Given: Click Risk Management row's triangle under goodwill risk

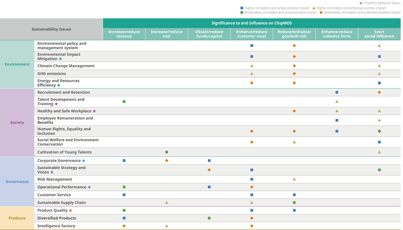Looking at the screenshot, I should tap(294, 179).
